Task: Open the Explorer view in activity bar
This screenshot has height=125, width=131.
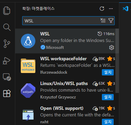Action: click(x=7, y=11)
